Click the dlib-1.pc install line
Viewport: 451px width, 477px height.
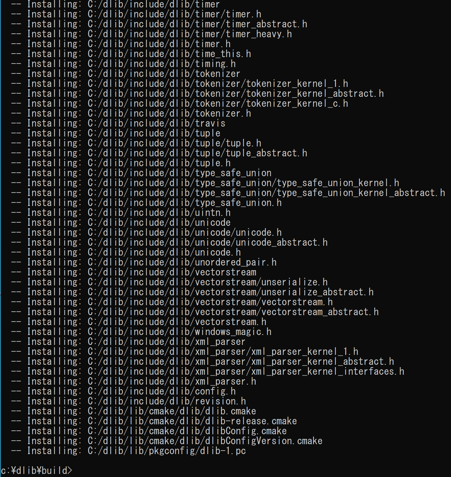[129, 451]
